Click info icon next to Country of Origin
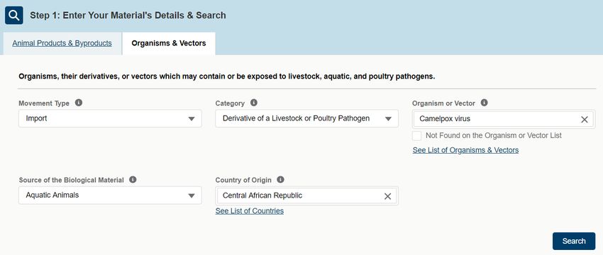Image resolution: width=603 pixels, height=255 pixels. 280,179
